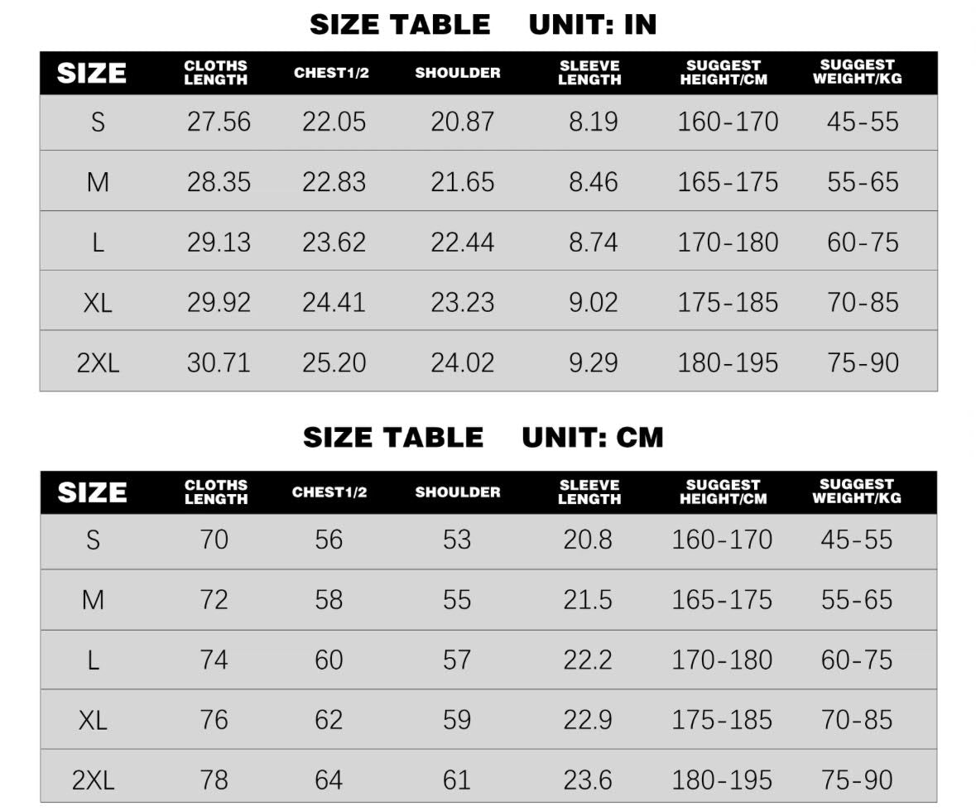The width and height of the screenshot is (976, 811).
Task: Click SHOULDER header in the inch table
Action: click(458, 73)
